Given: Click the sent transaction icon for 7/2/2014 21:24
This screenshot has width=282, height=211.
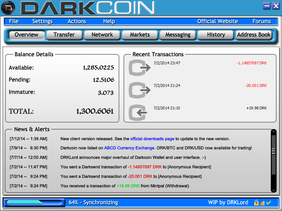Looking at the screenshot, I should click(x=140, y=90).
